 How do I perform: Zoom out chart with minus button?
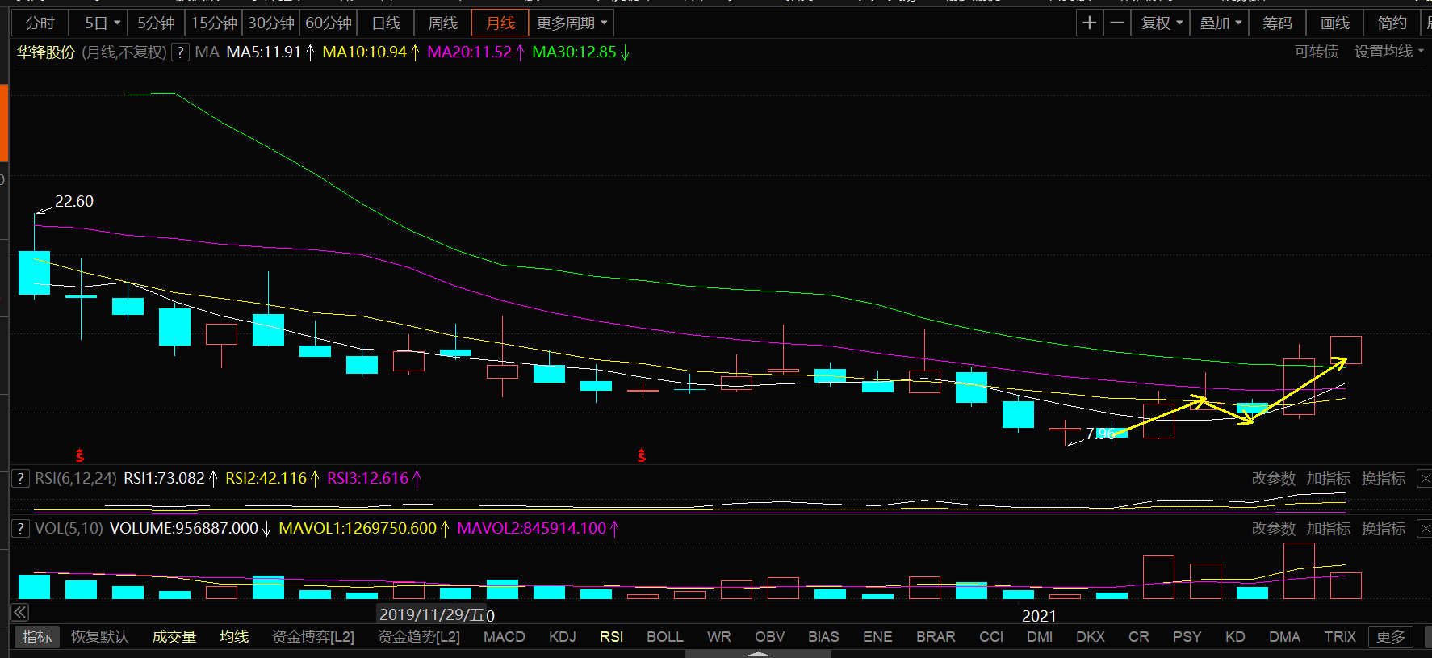point(1117,23)
